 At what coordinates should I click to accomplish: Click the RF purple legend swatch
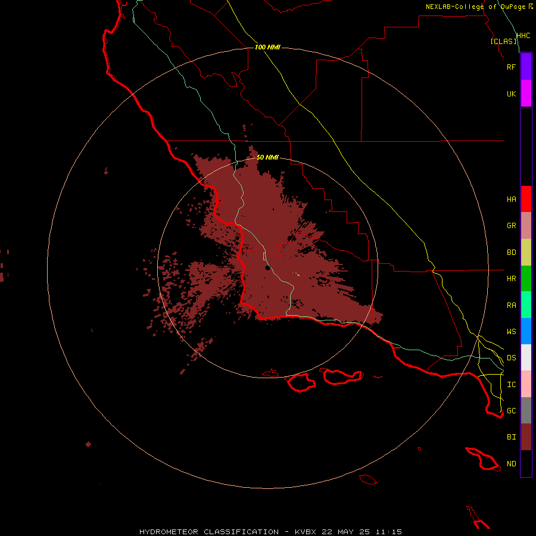point(526,67)
